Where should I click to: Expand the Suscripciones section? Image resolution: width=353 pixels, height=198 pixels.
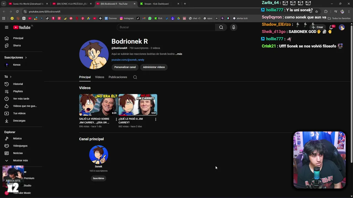(16, 57)
